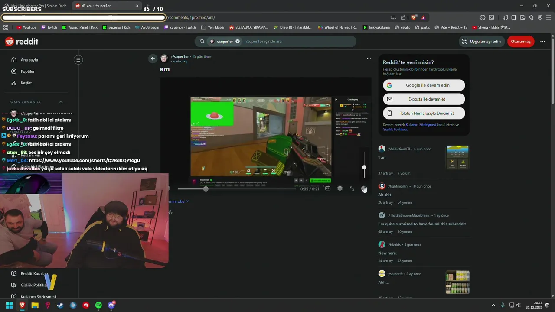Open the Brave Shields lion icon
The width and height of the screenshot is (555, 312).
[414, 17]
